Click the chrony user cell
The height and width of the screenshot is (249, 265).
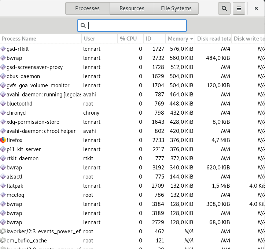[91, 113]
